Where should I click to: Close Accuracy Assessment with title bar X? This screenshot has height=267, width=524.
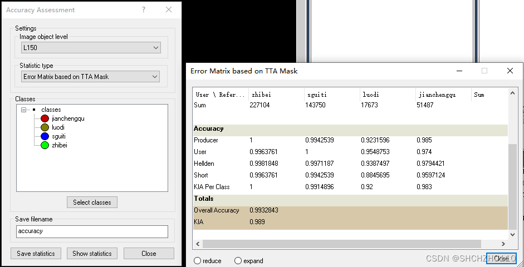169,9
